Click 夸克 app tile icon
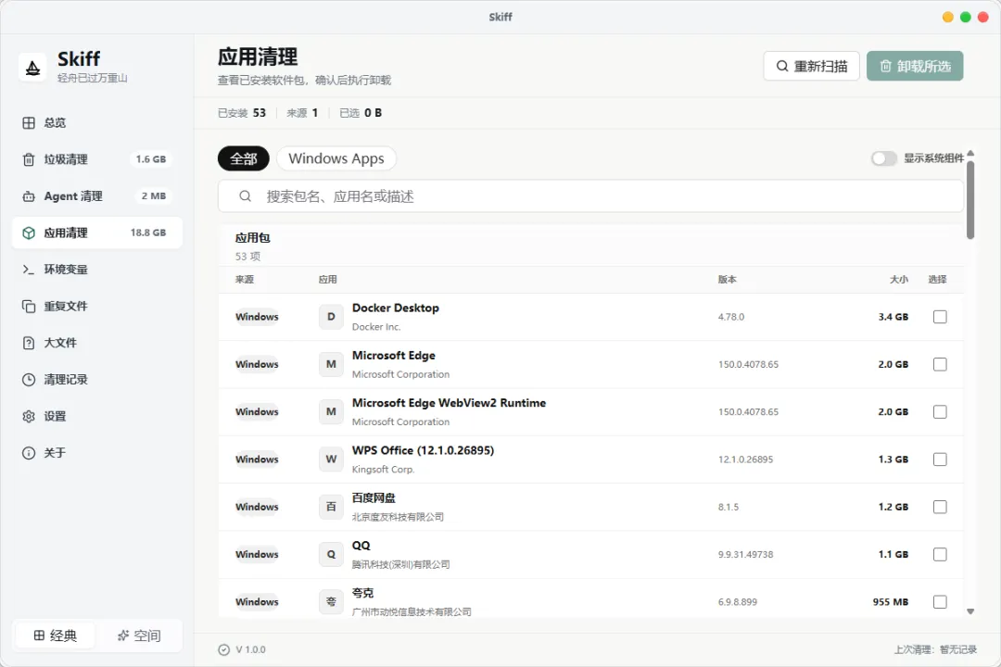The width and height of the screenshot is (1001, 667). coord(331,602)
